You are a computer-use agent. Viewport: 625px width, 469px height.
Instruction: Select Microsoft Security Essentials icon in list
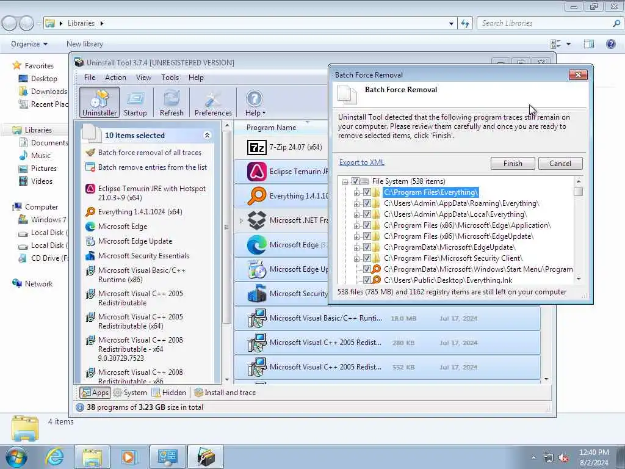[257, 294]
